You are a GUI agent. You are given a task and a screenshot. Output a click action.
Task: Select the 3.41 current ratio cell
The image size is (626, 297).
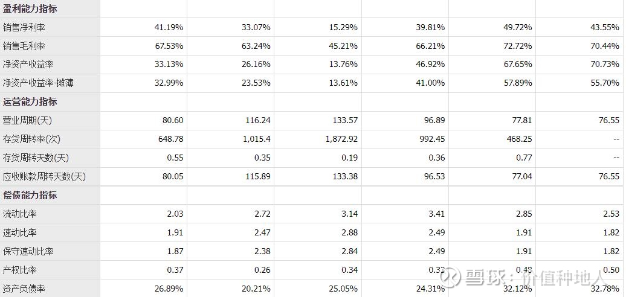[405, 214]
